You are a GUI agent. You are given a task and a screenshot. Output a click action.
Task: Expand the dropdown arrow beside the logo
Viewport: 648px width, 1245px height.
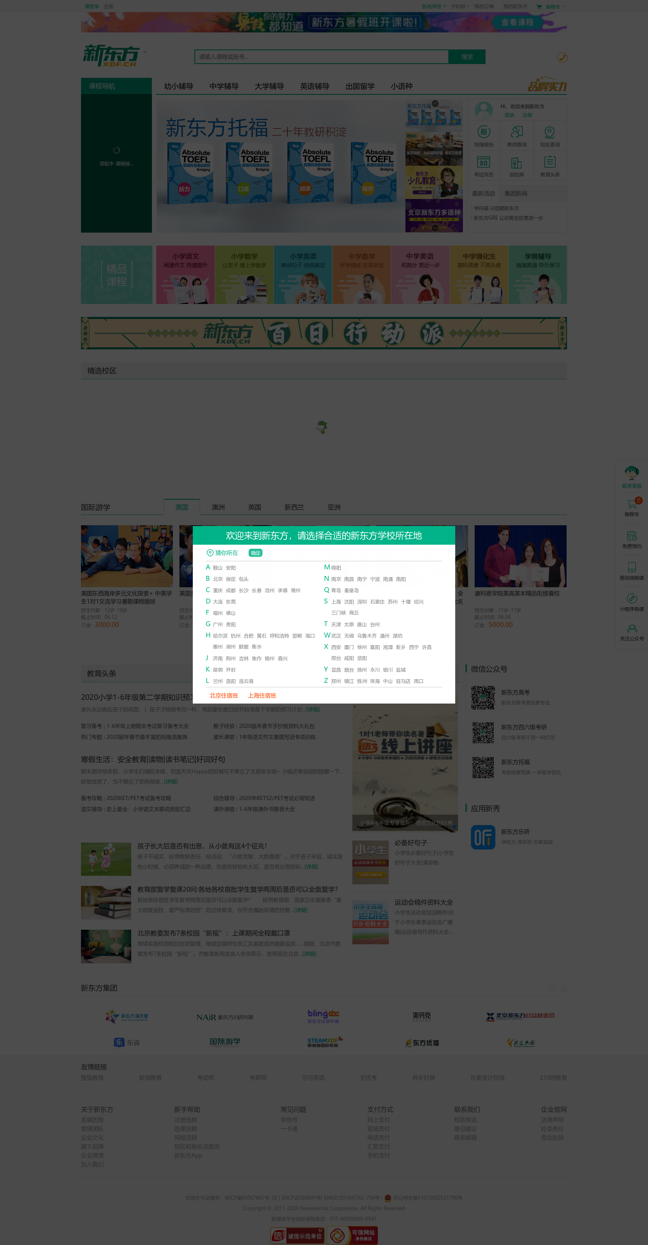pos(144,52)
